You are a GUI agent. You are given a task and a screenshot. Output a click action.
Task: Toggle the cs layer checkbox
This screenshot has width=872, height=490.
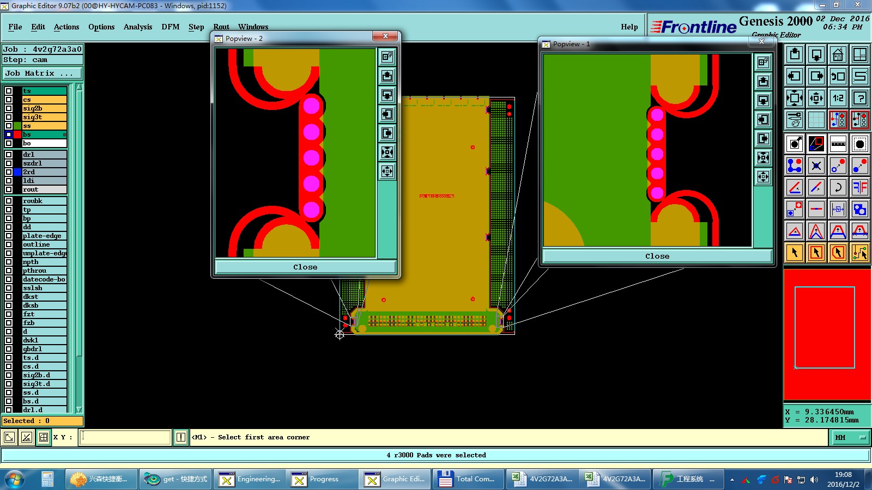pos(9,100)
